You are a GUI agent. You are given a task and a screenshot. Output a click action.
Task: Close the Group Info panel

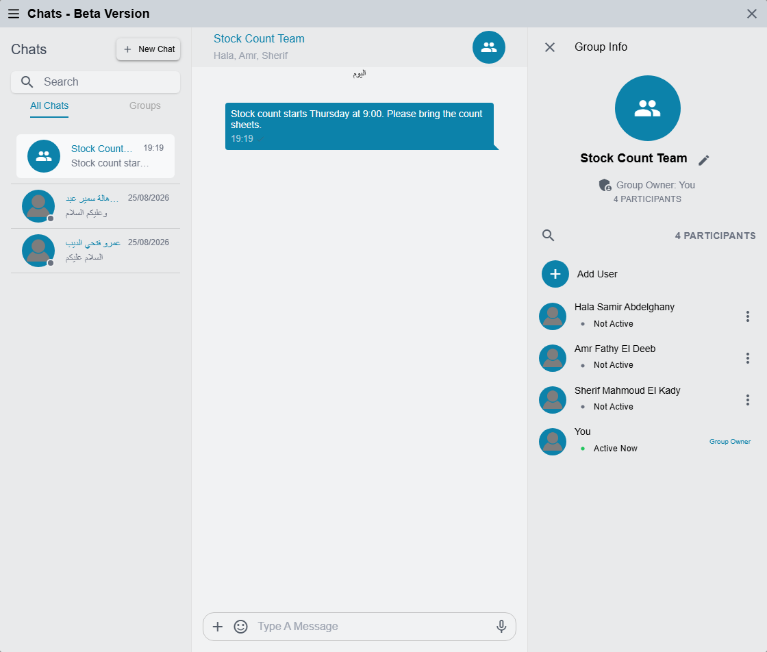(550, 47)
